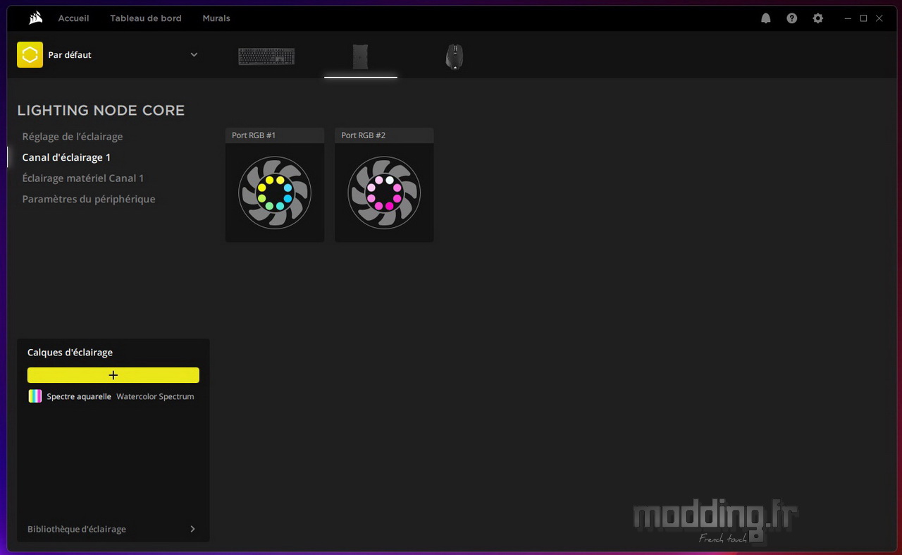Expand the Par défaut profile dropdown arrow
This screenshot has height=555, width=902.
[x=194, y=55]
